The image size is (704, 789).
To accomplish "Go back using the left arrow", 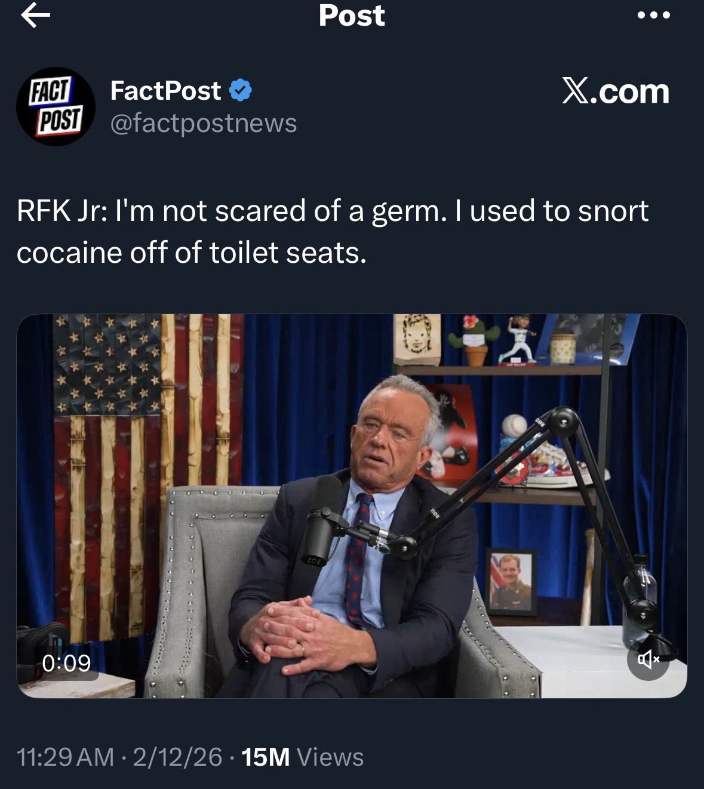I will pos(35,16).
